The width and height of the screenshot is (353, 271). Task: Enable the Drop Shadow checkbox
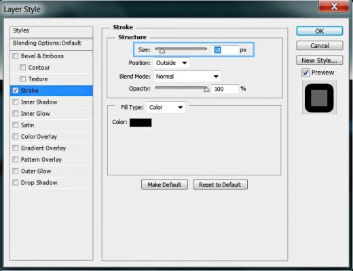(x=16, y=182)
